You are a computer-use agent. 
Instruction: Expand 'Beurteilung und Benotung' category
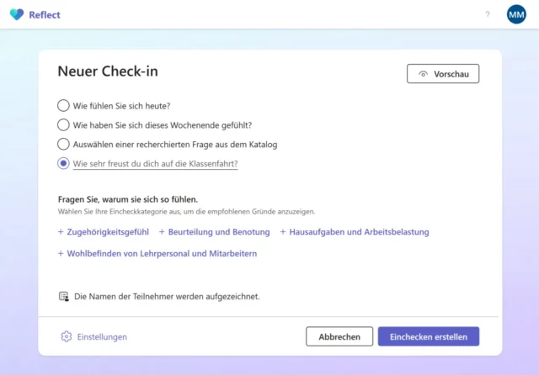pyautogui.click(x=215, y=232)
